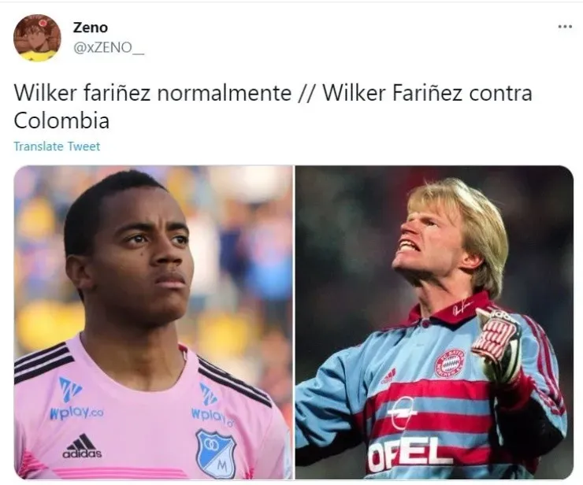This screenshot has width=583, height=485.
Task: Click the wplay.co logo on left shoulder
Action: pos(76,399)
